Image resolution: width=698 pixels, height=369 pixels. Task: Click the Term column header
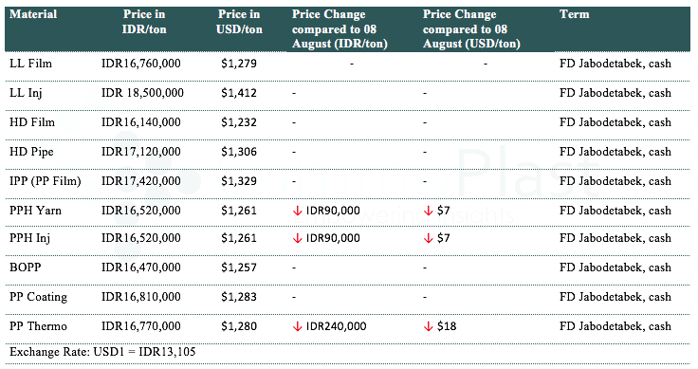(575, 14)
